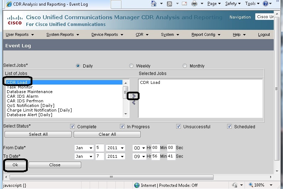Image resolution: width=283 pixels, height=189 pixels.
Task: Expand the Home icon dropdown arrow
Action: click(161, 4)
